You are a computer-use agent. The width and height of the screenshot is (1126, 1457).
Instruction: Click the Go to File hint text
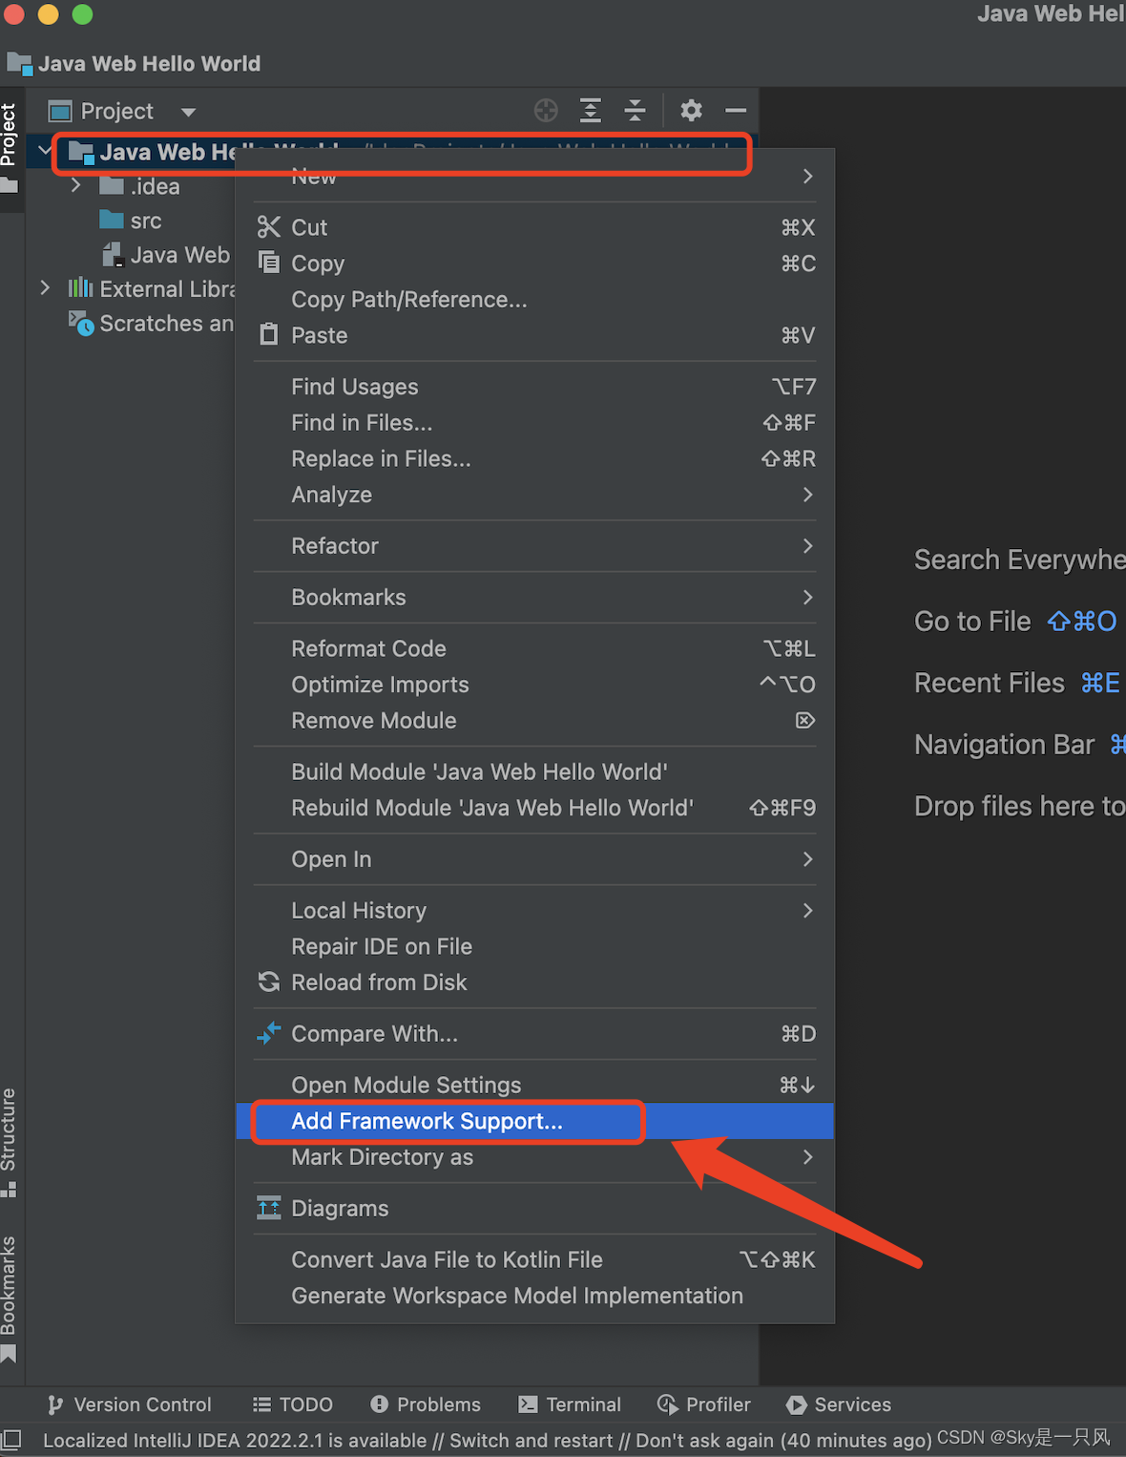(972, 622)
